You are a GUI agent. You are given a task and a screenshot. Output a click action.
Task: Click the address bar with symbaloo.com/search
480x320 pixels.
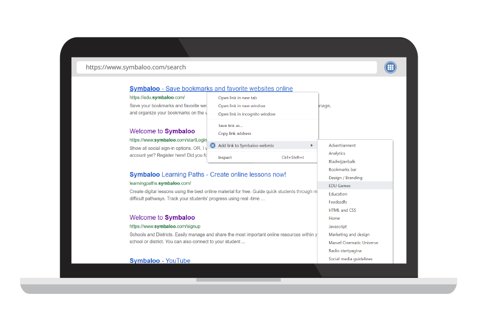tap(227, 67)
